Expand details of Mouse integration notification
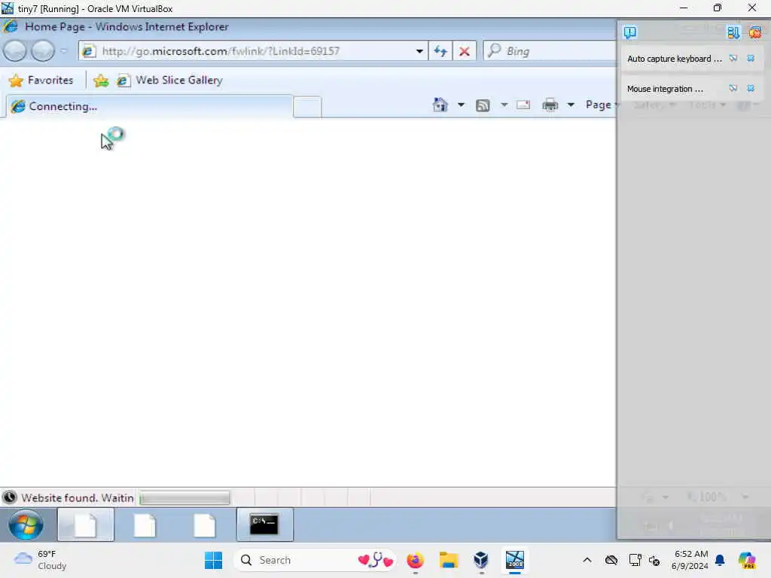This screenshot has height=578, width=771. 733,89
